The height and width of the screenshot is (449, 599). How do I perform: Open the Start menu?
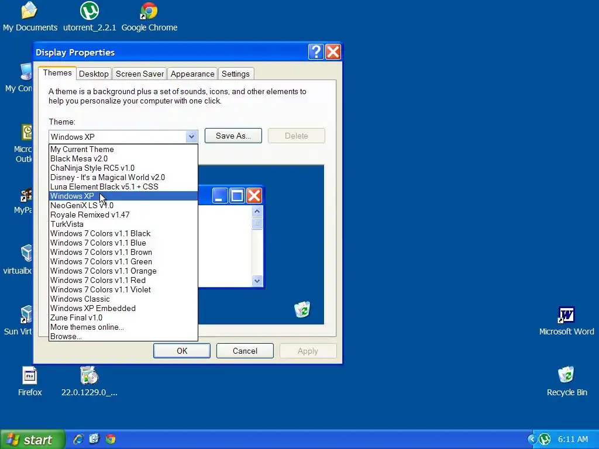pos(33,440)
